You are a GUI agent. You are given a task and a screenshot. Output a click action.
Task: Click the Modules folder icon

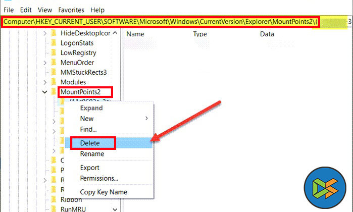[54, 82]
